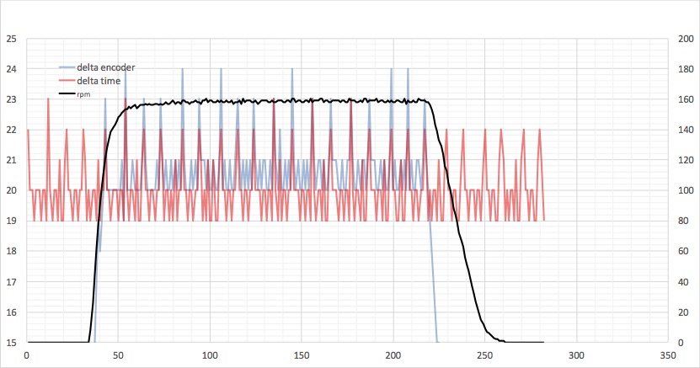
Task: Select bottom axis label 100
Action: pyautogui.click(x=210, y=355)
